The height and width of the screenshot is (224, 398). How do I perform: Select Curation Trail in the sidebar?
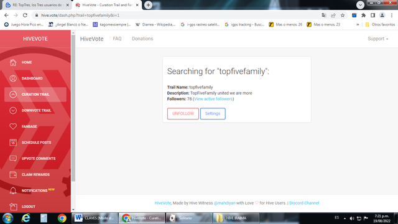(x=35, y=95)
